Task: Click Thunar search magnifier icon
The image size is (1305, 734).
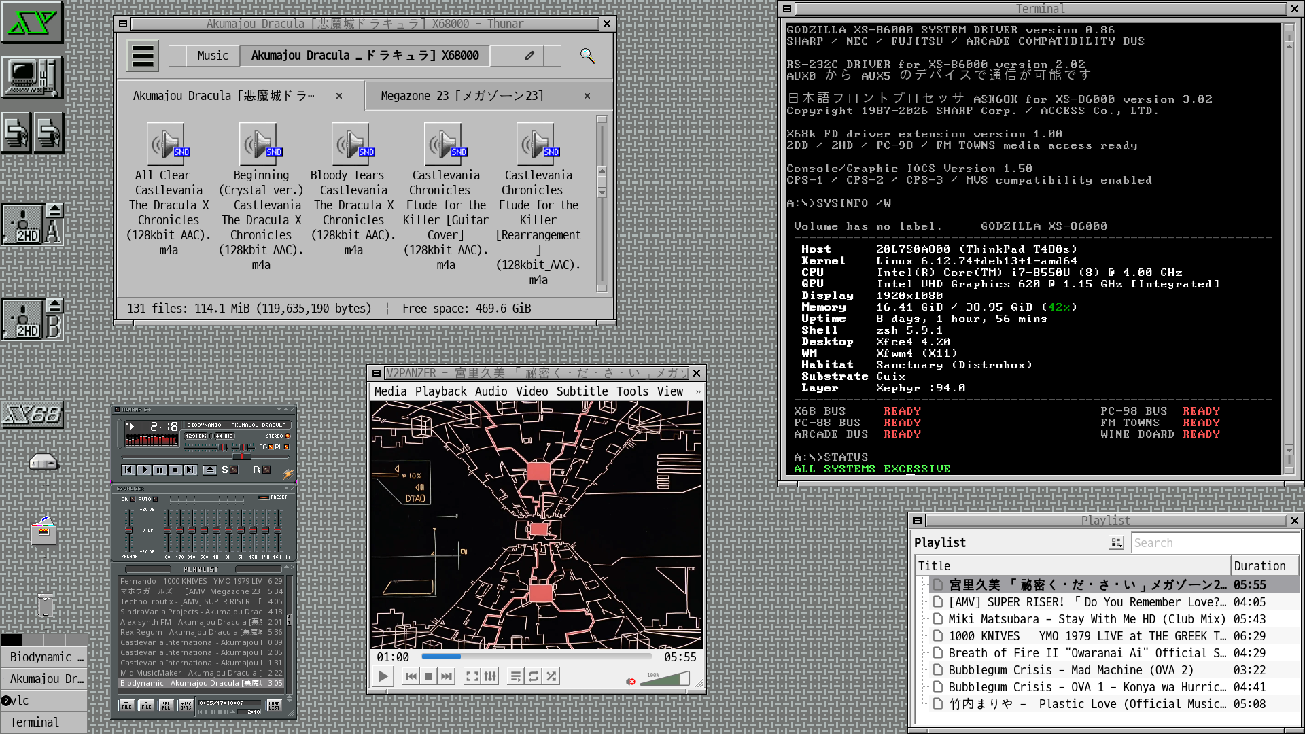Action: click(588, 56)
